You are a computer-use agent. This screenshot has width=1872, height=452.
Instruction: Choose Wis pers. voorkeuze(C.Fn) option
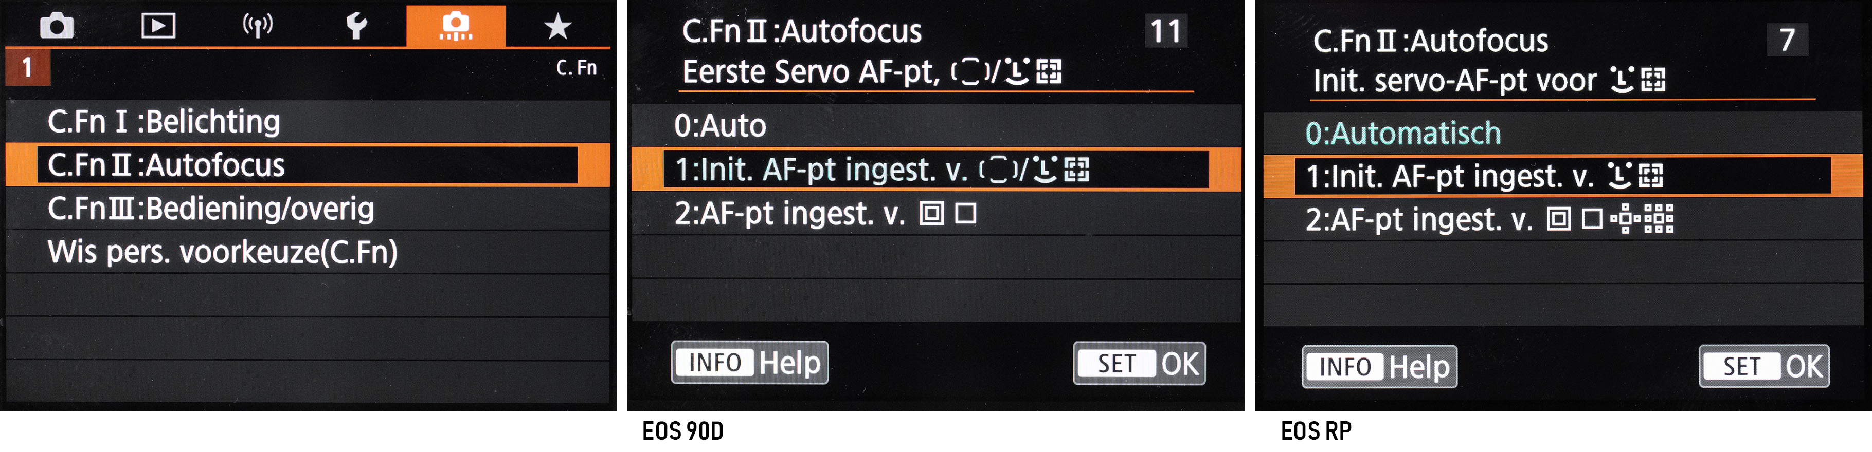point(222,253)
